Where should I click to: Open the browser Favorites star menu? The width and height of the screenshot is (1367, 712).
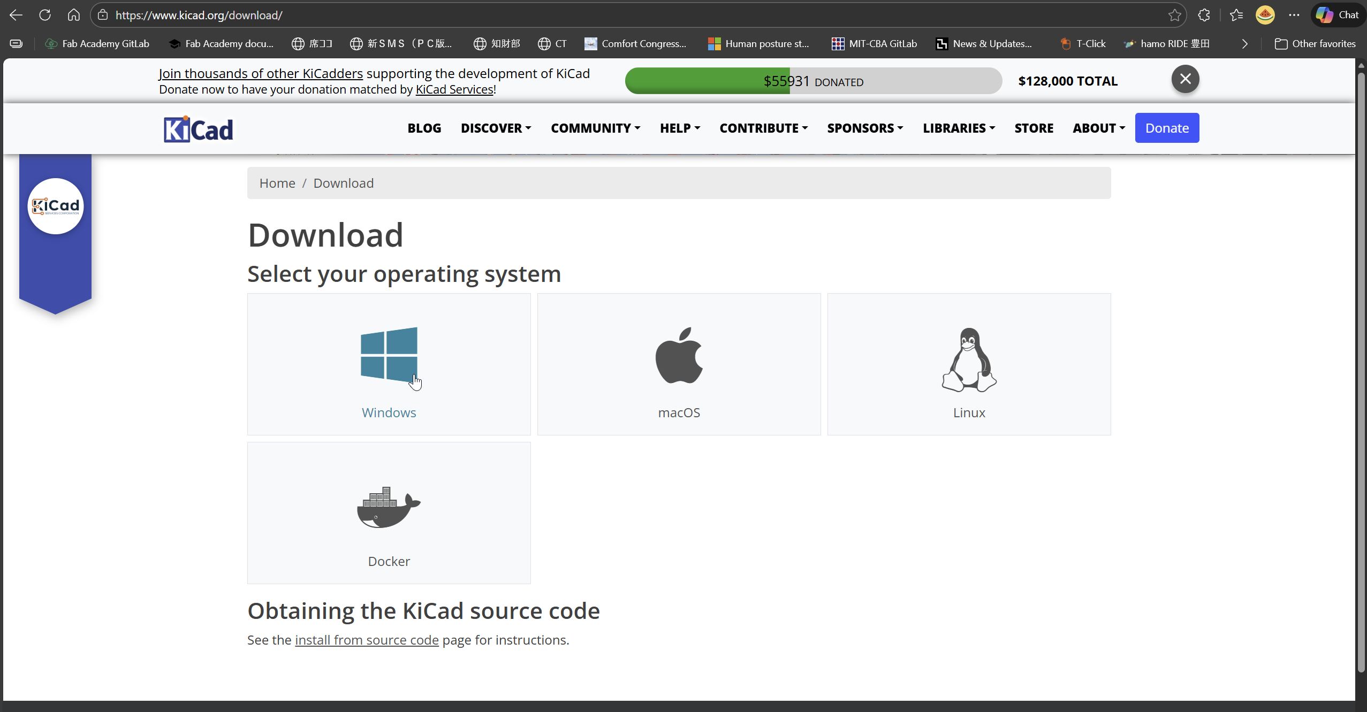coord(1236,14)
